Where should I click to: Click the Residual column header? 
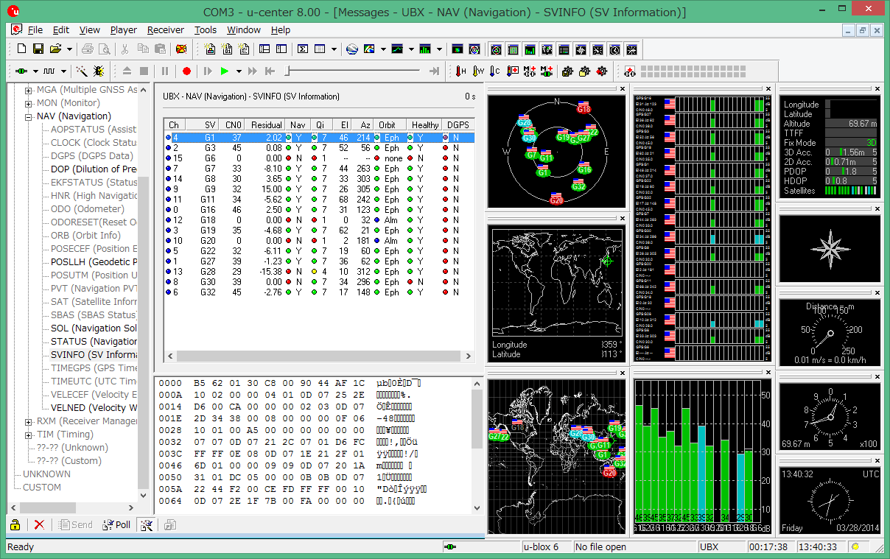pyautogui.click(x=266, y=125)
